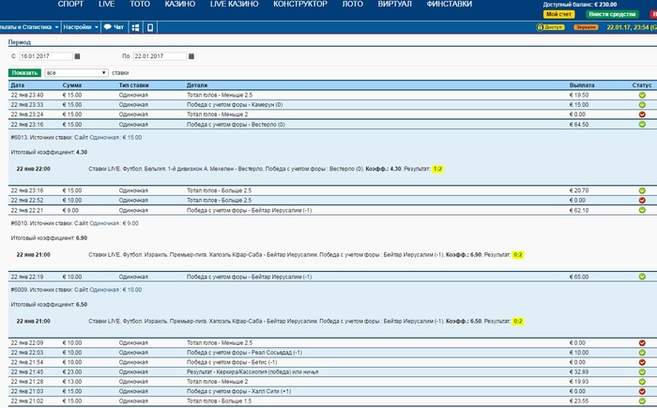Open the LIVE section
Screen dimensions: 657x408
click(106, 4)
